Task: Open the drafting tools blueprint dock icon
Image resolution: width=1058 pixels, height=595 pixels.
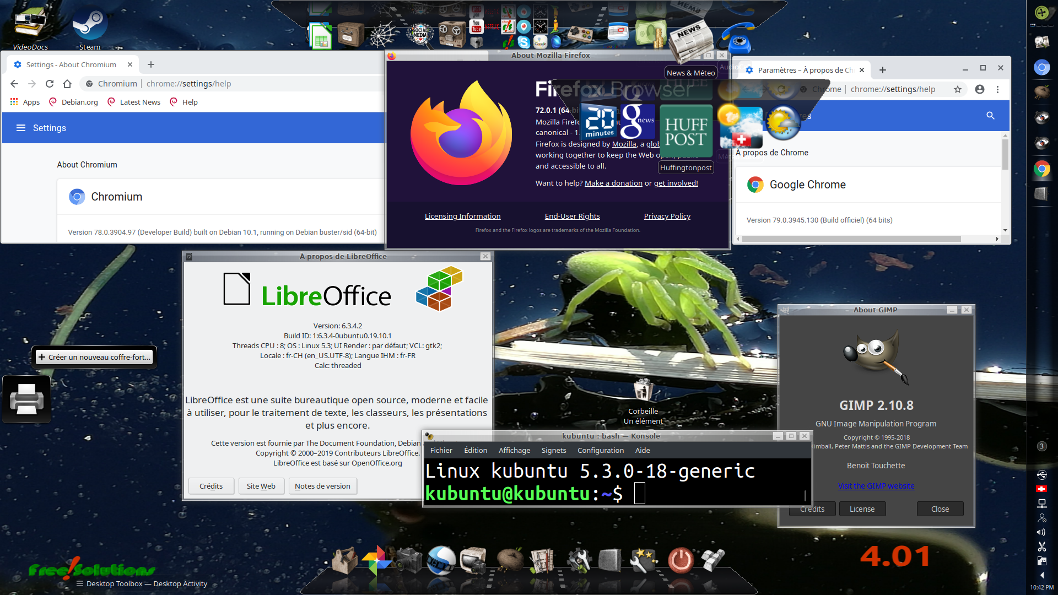Action: click(x=542, y=561)
